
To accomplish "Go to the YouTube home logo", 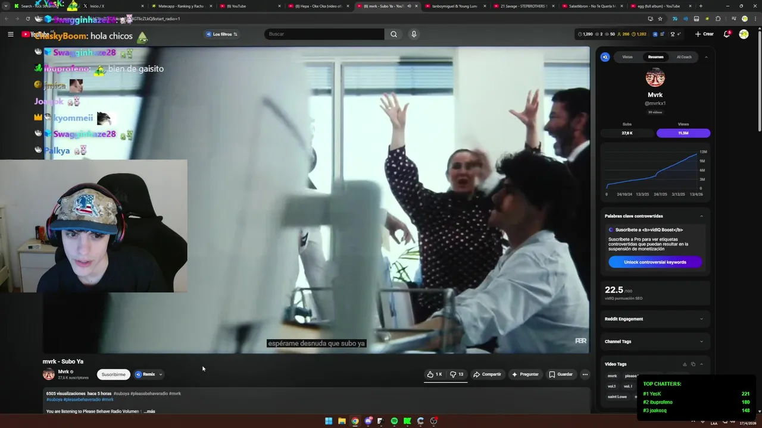I will 36,34.
